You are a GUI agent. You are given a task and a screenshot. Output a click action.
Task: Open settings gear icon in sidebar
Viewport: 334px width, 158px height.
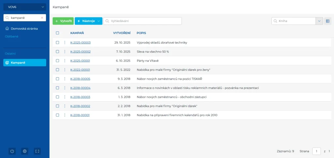[24, 151]
